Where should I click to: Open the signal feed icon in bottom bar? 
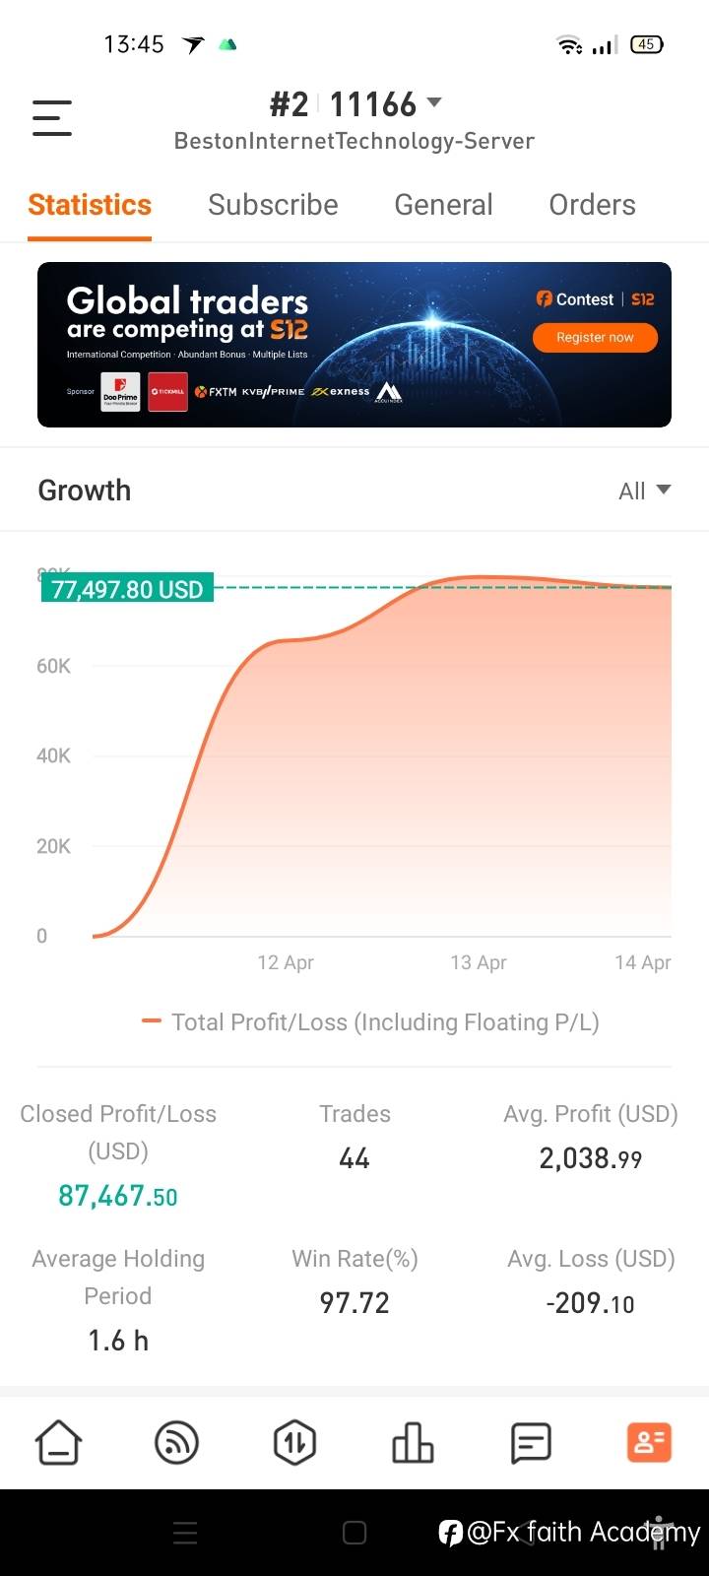point(177,1443)
